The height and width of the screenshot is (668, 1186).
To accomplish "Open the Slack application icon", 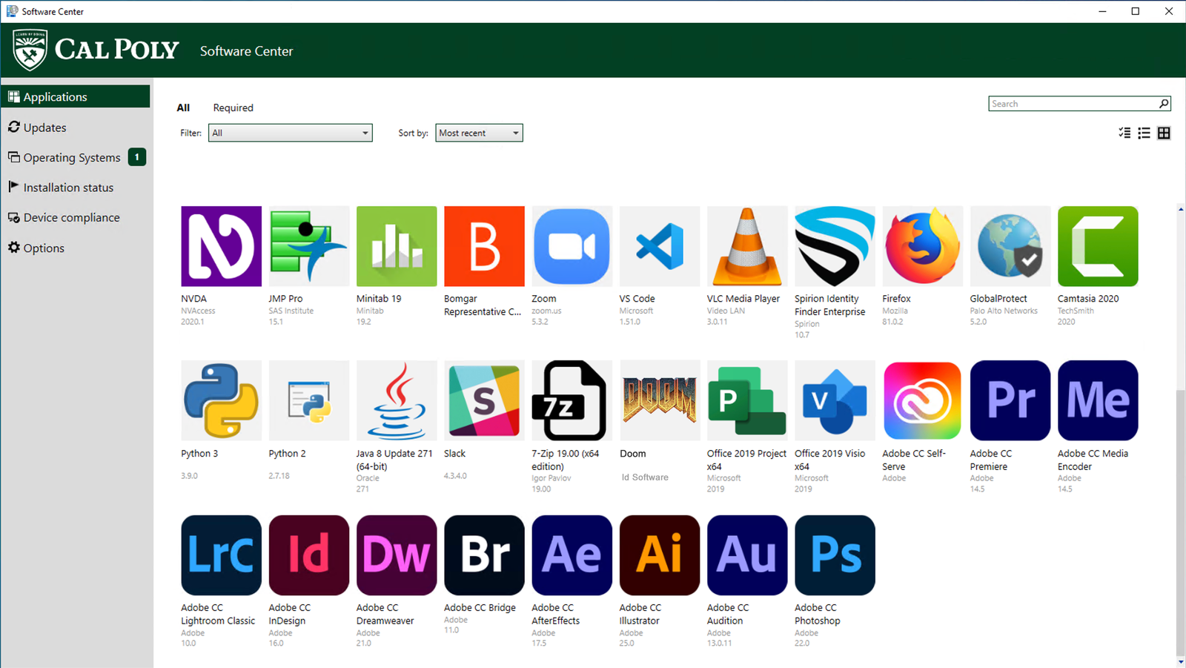I will click(x=484, y=400).
